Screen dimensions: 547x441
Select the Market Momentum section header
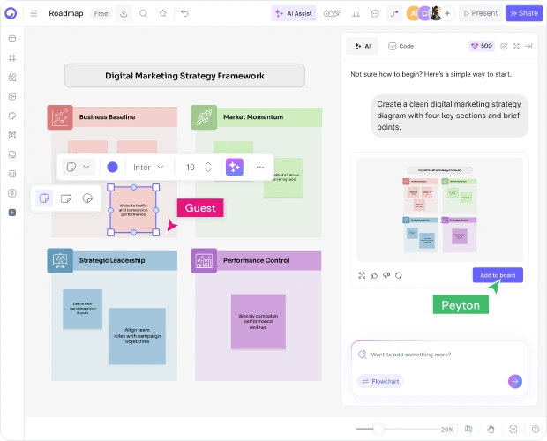257,117
